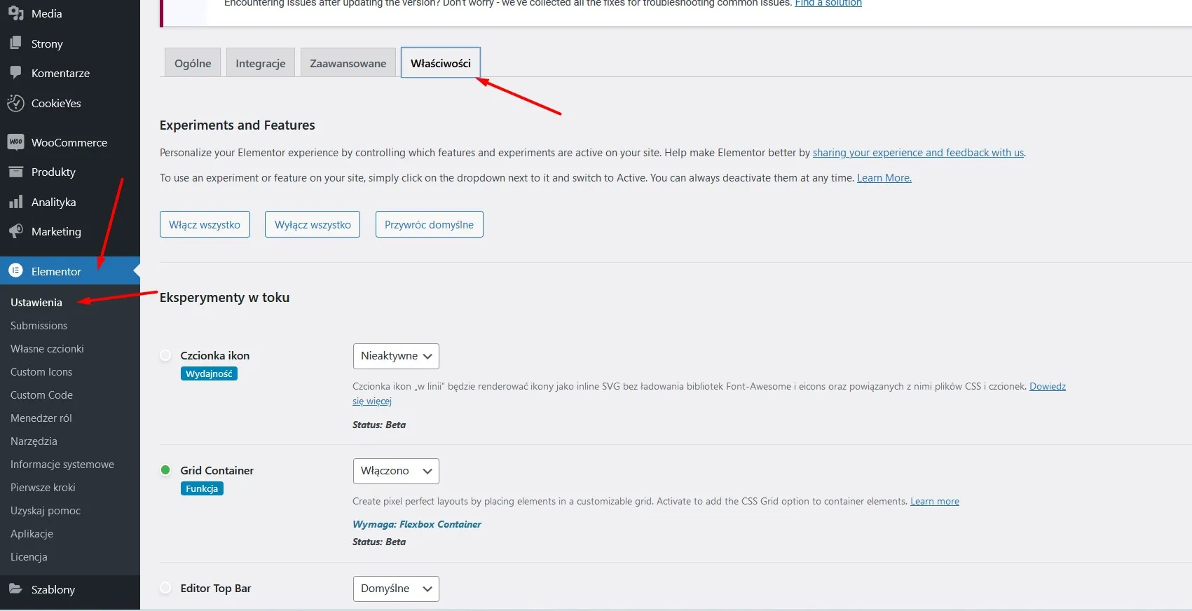The image size is (1192, 611).
Task: Click the Marketing megaphone icon
Action: tap(15, 231)
